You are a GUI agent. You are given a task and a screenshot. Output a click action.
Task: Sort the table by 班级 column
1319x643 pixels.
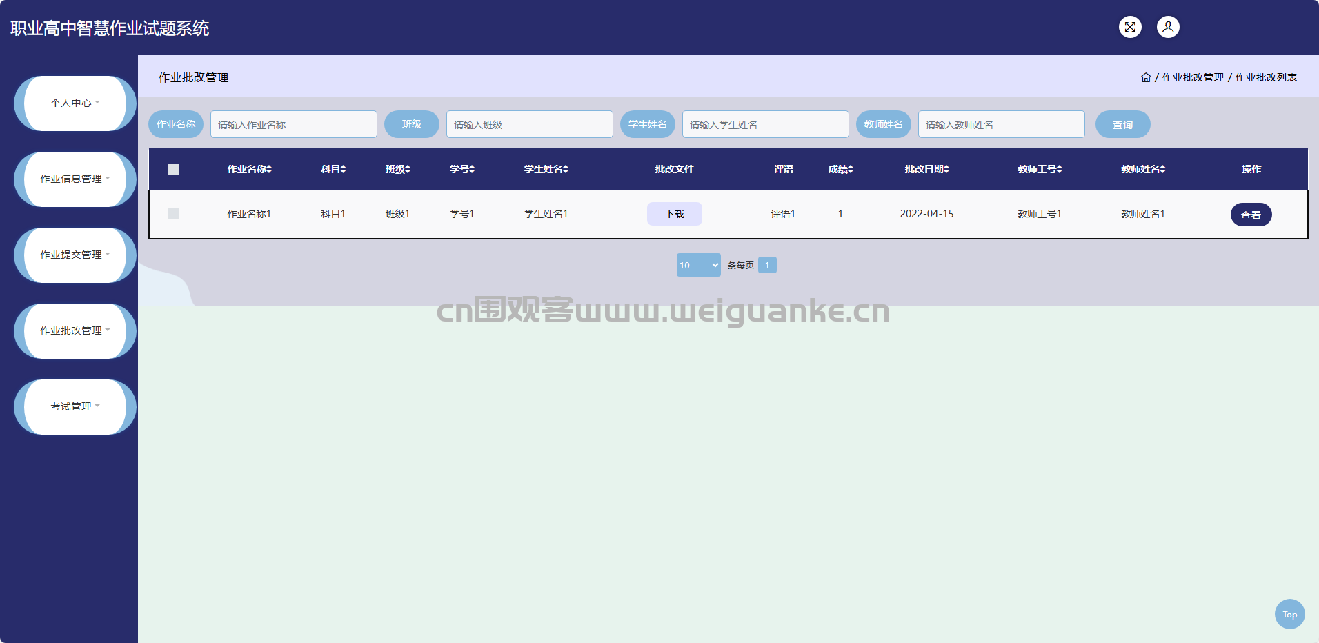(398, 169)
